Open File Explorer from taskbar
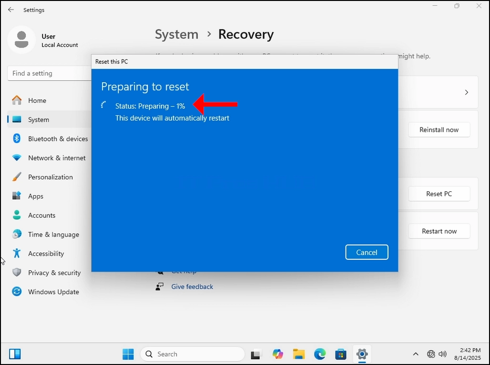This screenshot has width=490, height=365. pos(299,354)
